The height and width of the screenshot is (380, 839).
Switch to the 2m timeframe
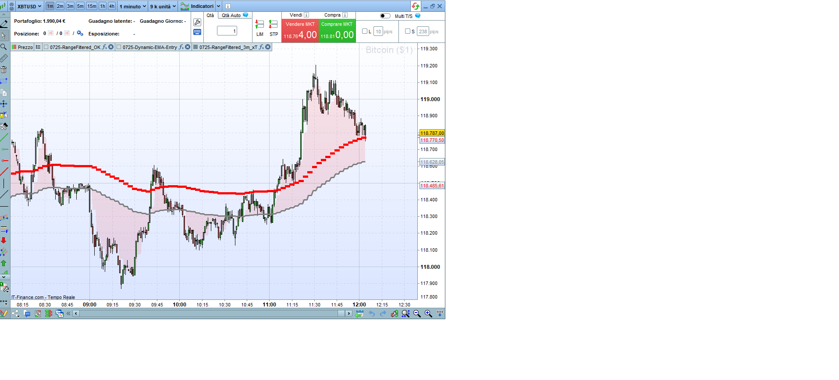click(60, 6)
